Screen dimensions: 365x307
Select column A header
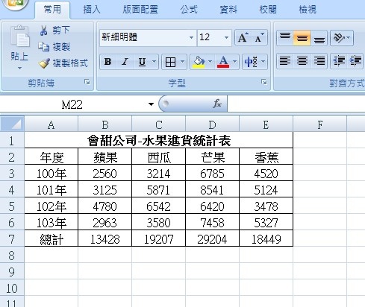click(51, 124)
